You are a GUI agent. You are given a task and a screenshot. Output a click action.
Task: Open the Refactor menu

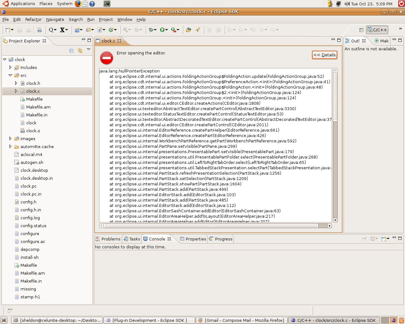click(34, 19)
